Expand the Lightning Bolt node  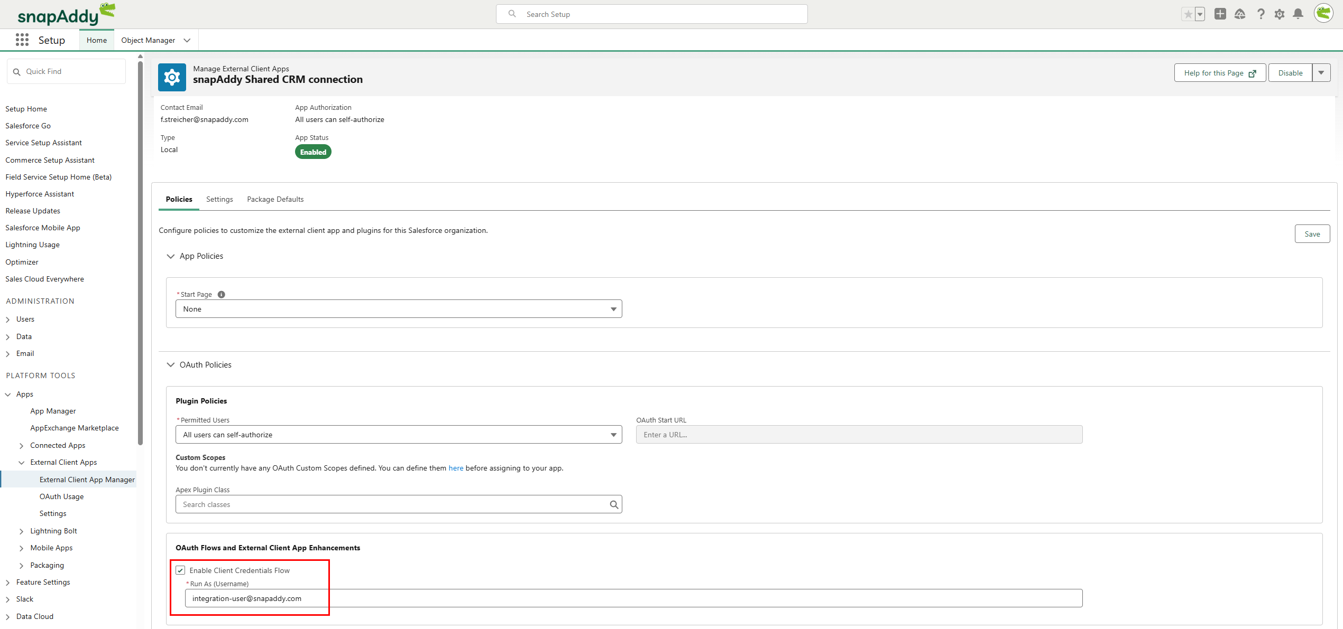pos(22,531)
